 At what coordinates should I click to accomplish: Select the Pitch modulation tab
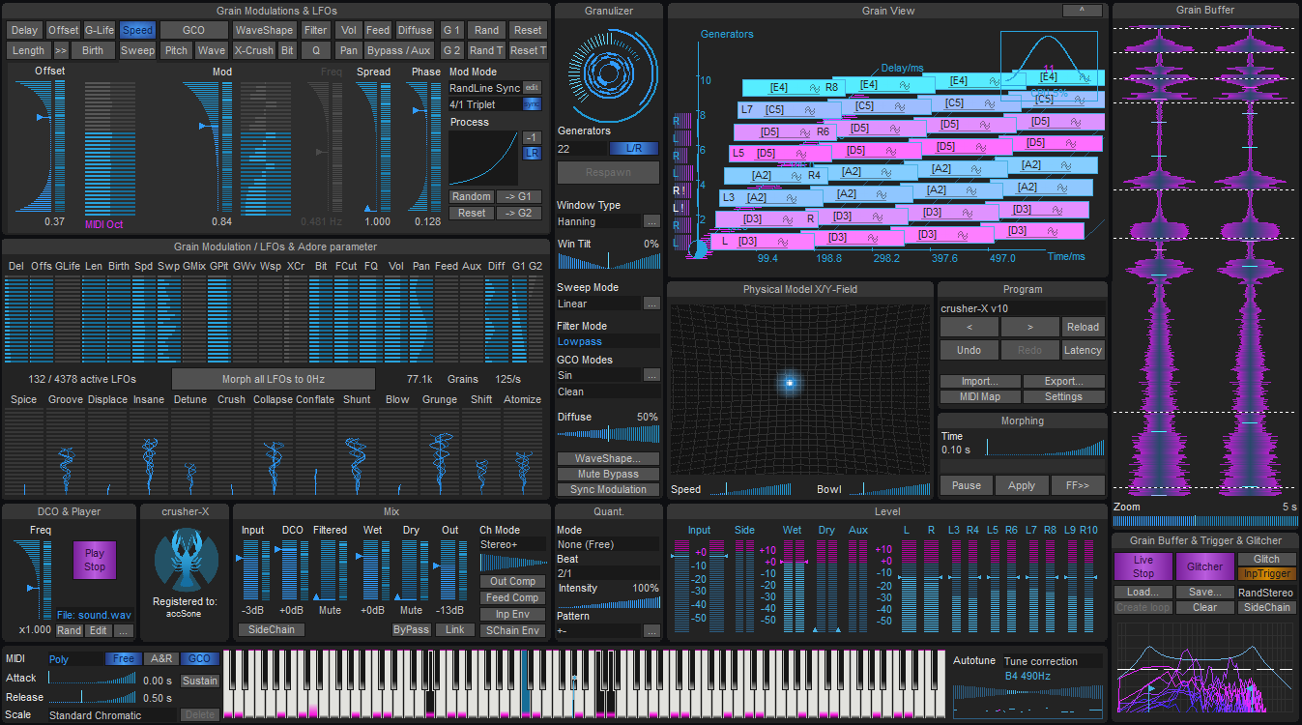coord(176,50)
